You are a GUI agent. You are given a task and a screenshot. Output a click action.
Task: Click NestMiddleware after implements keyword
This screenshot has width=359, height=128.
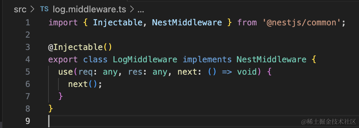[271, 60]
